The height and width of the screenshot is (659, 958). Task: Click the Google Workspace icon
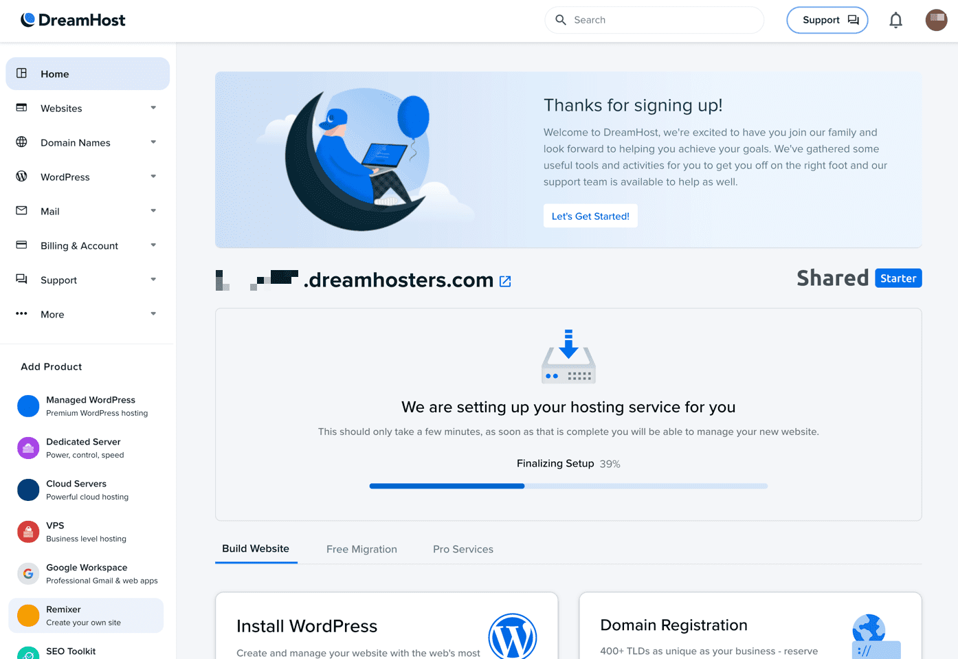click(x=28, y=574)
